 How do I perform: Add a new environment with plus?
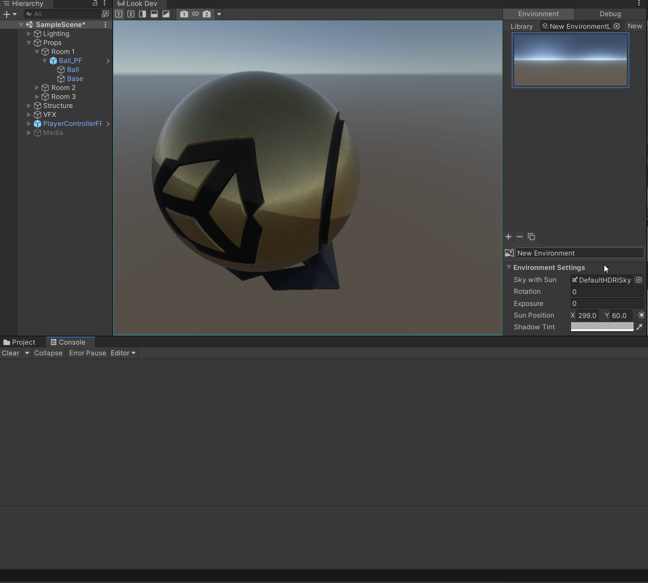[x=508, y=237]
